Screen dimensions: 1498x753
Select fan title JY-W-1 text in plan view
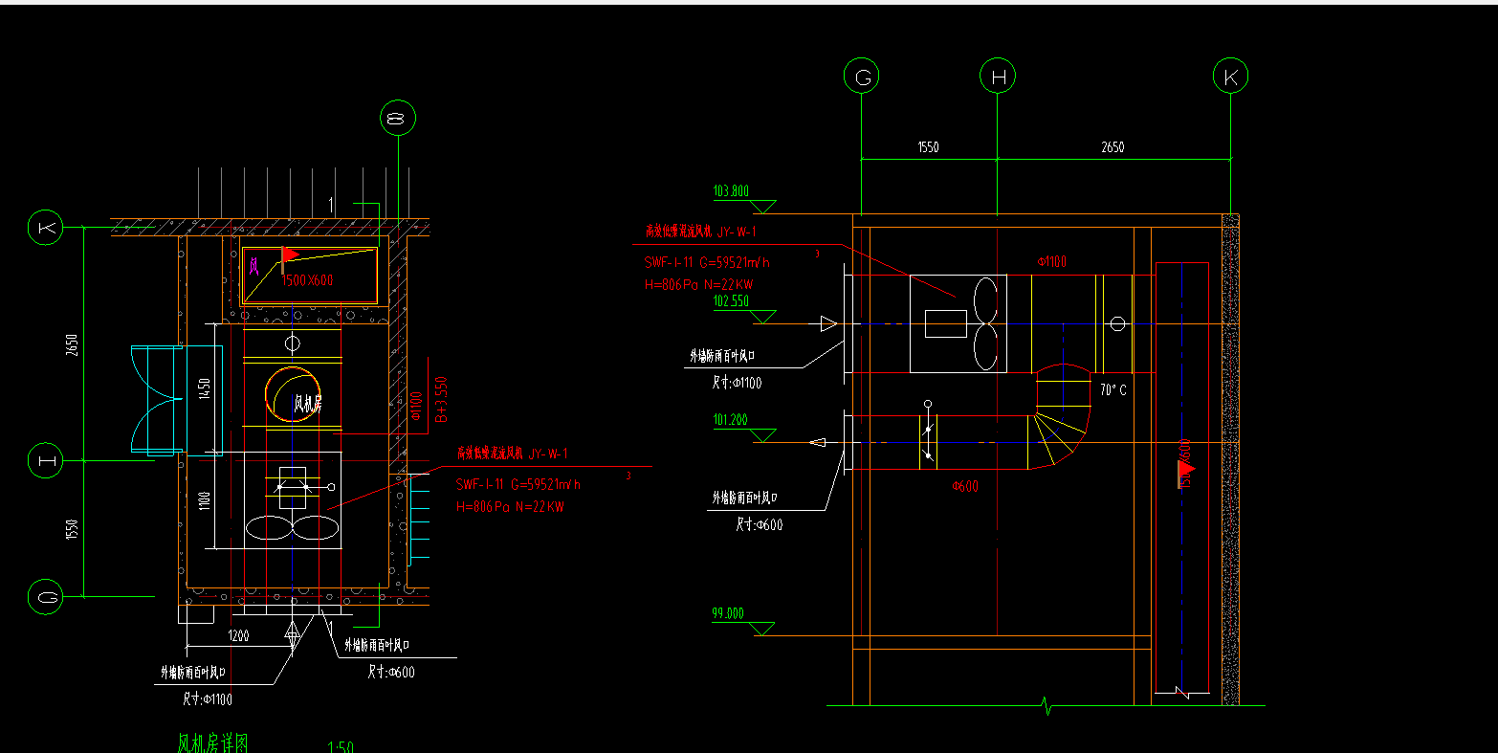point(513,453)
